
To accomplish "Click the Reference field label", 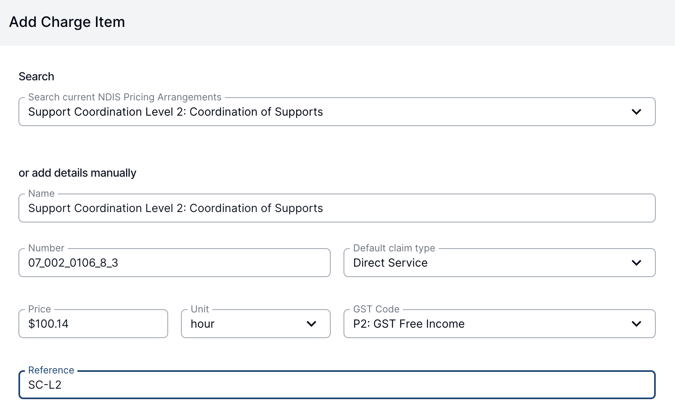I will coord(51,370).
